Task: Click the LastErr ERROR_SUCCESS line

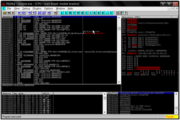Action: pyautogui.click(x=147, y=51)
